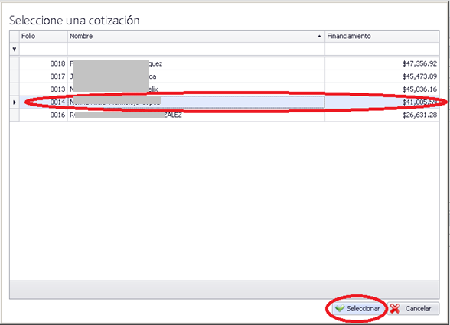Screen dimensions: 450x325
Task: Click the red X Cancelar icon
Action: pyautogui.click(x=395, y=309)
